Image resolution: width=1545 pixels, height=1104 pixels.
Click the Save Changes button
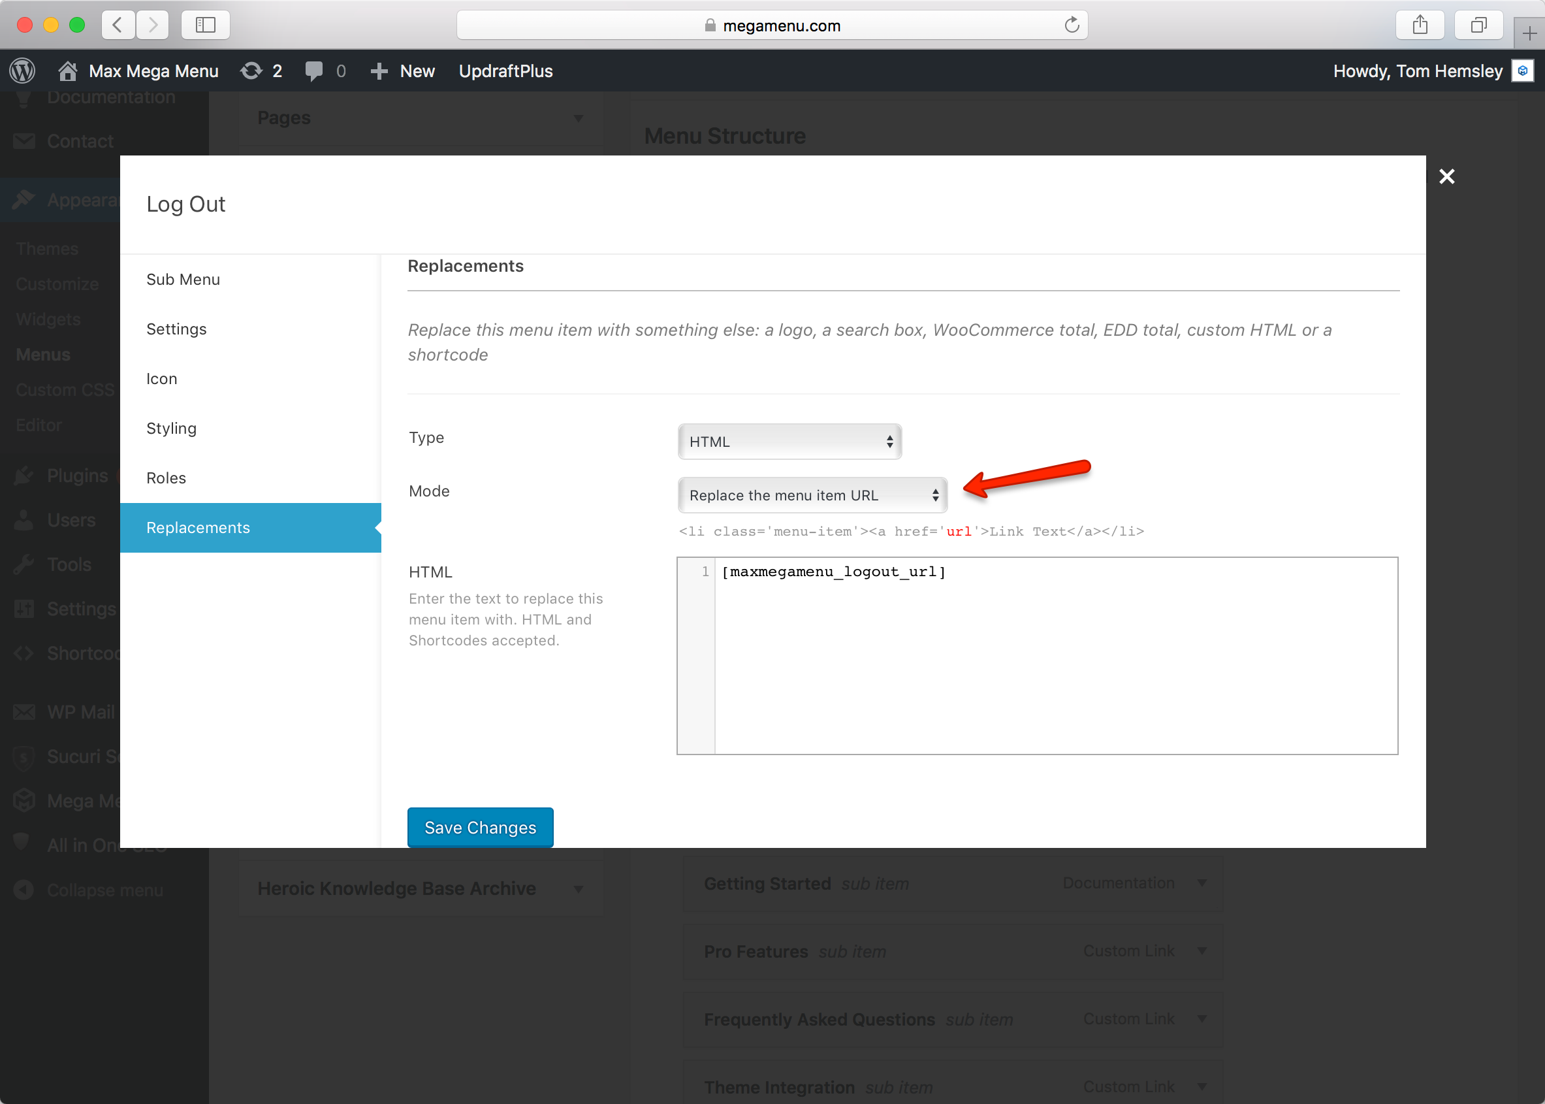click(480, 827)
